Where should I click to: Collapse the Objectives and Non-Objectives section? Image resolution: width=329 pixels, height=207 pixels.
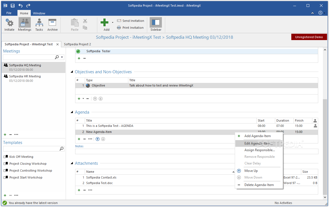[72, 72]
